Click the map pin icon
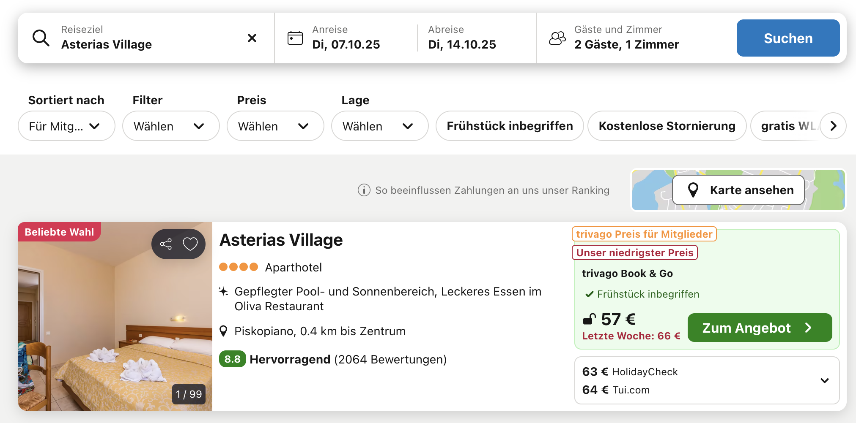856x423 pixels. [x=693, y=190]
